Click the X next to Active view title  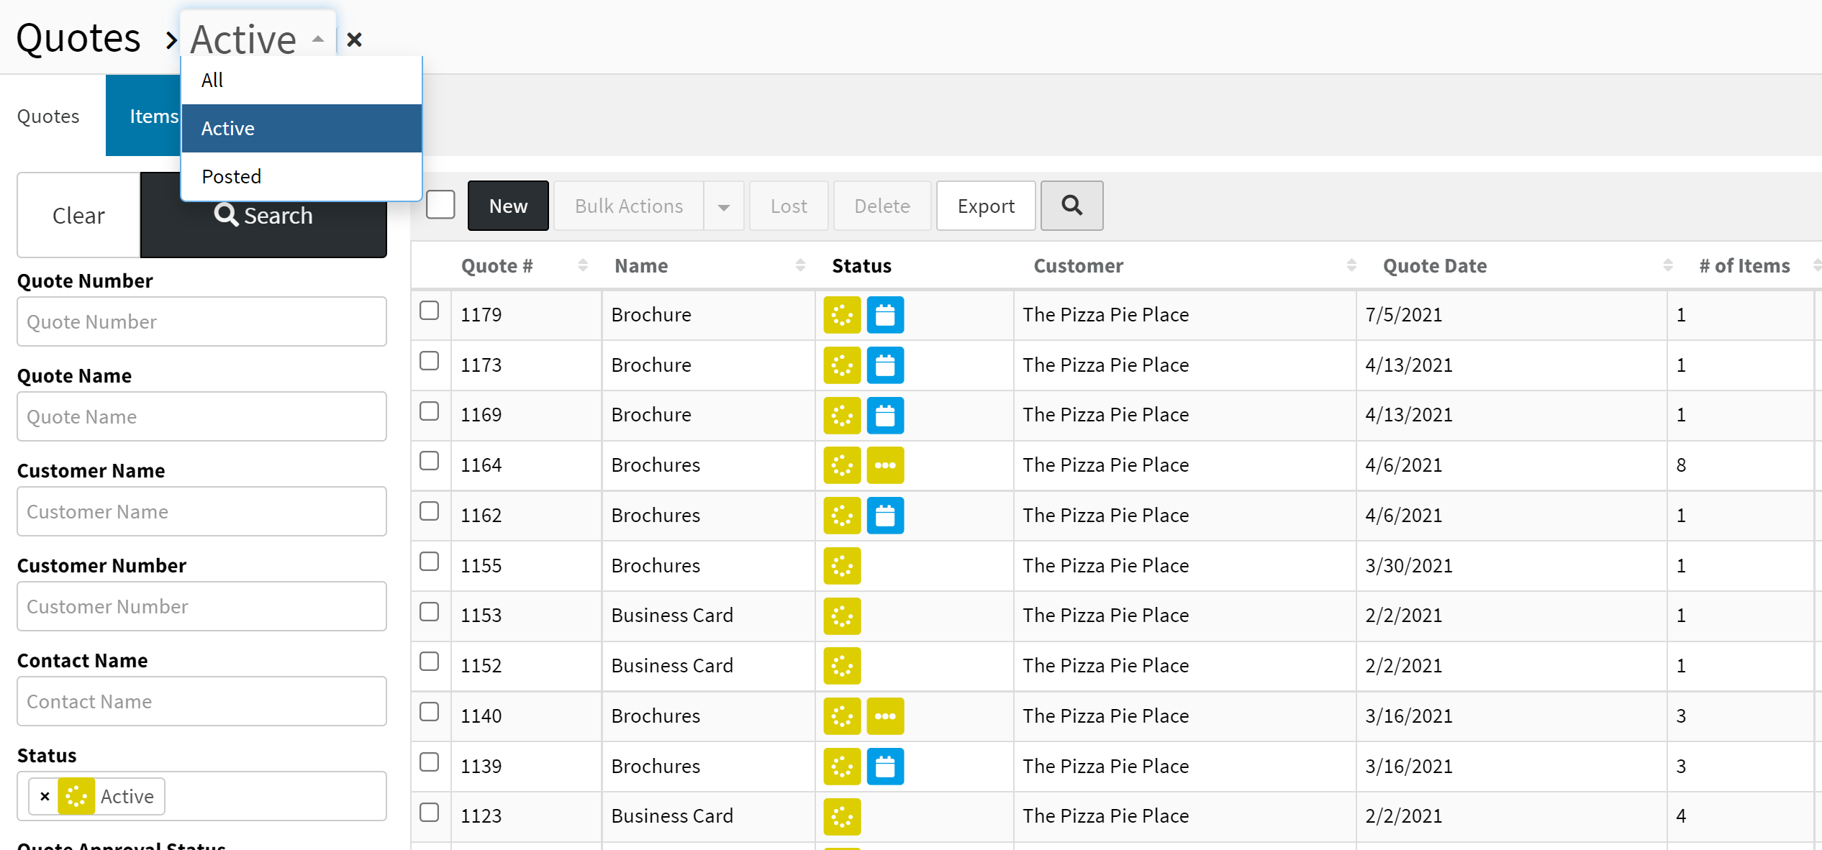354,40
